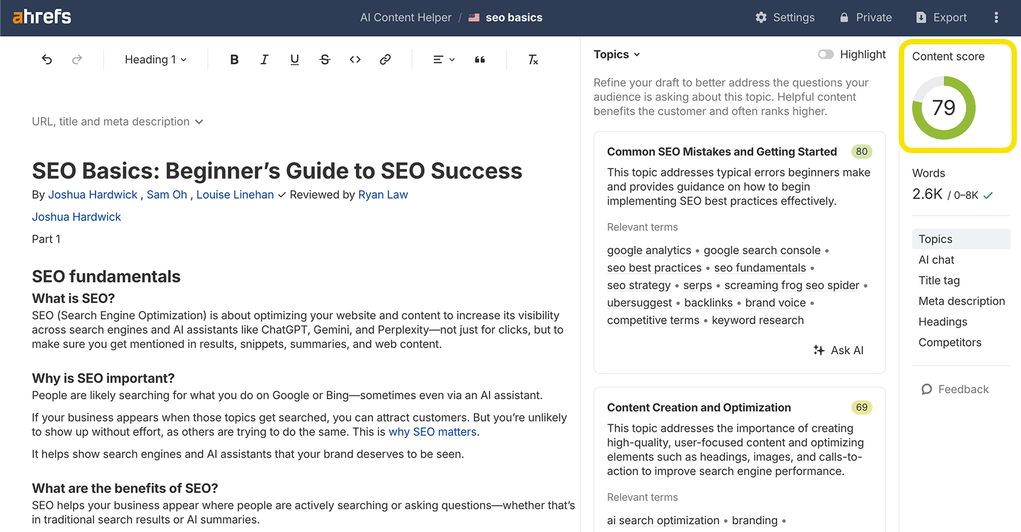Screen dimensions: 1021x532
Task: Open the Heading 1 style dropdown
Action: pyautogui.click(x=155, y=59)
